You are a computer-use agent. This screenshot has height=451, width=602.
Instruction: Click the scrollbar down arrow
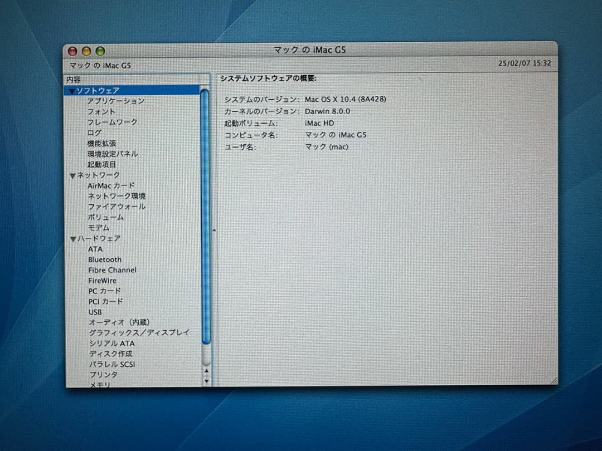point(206,381)
